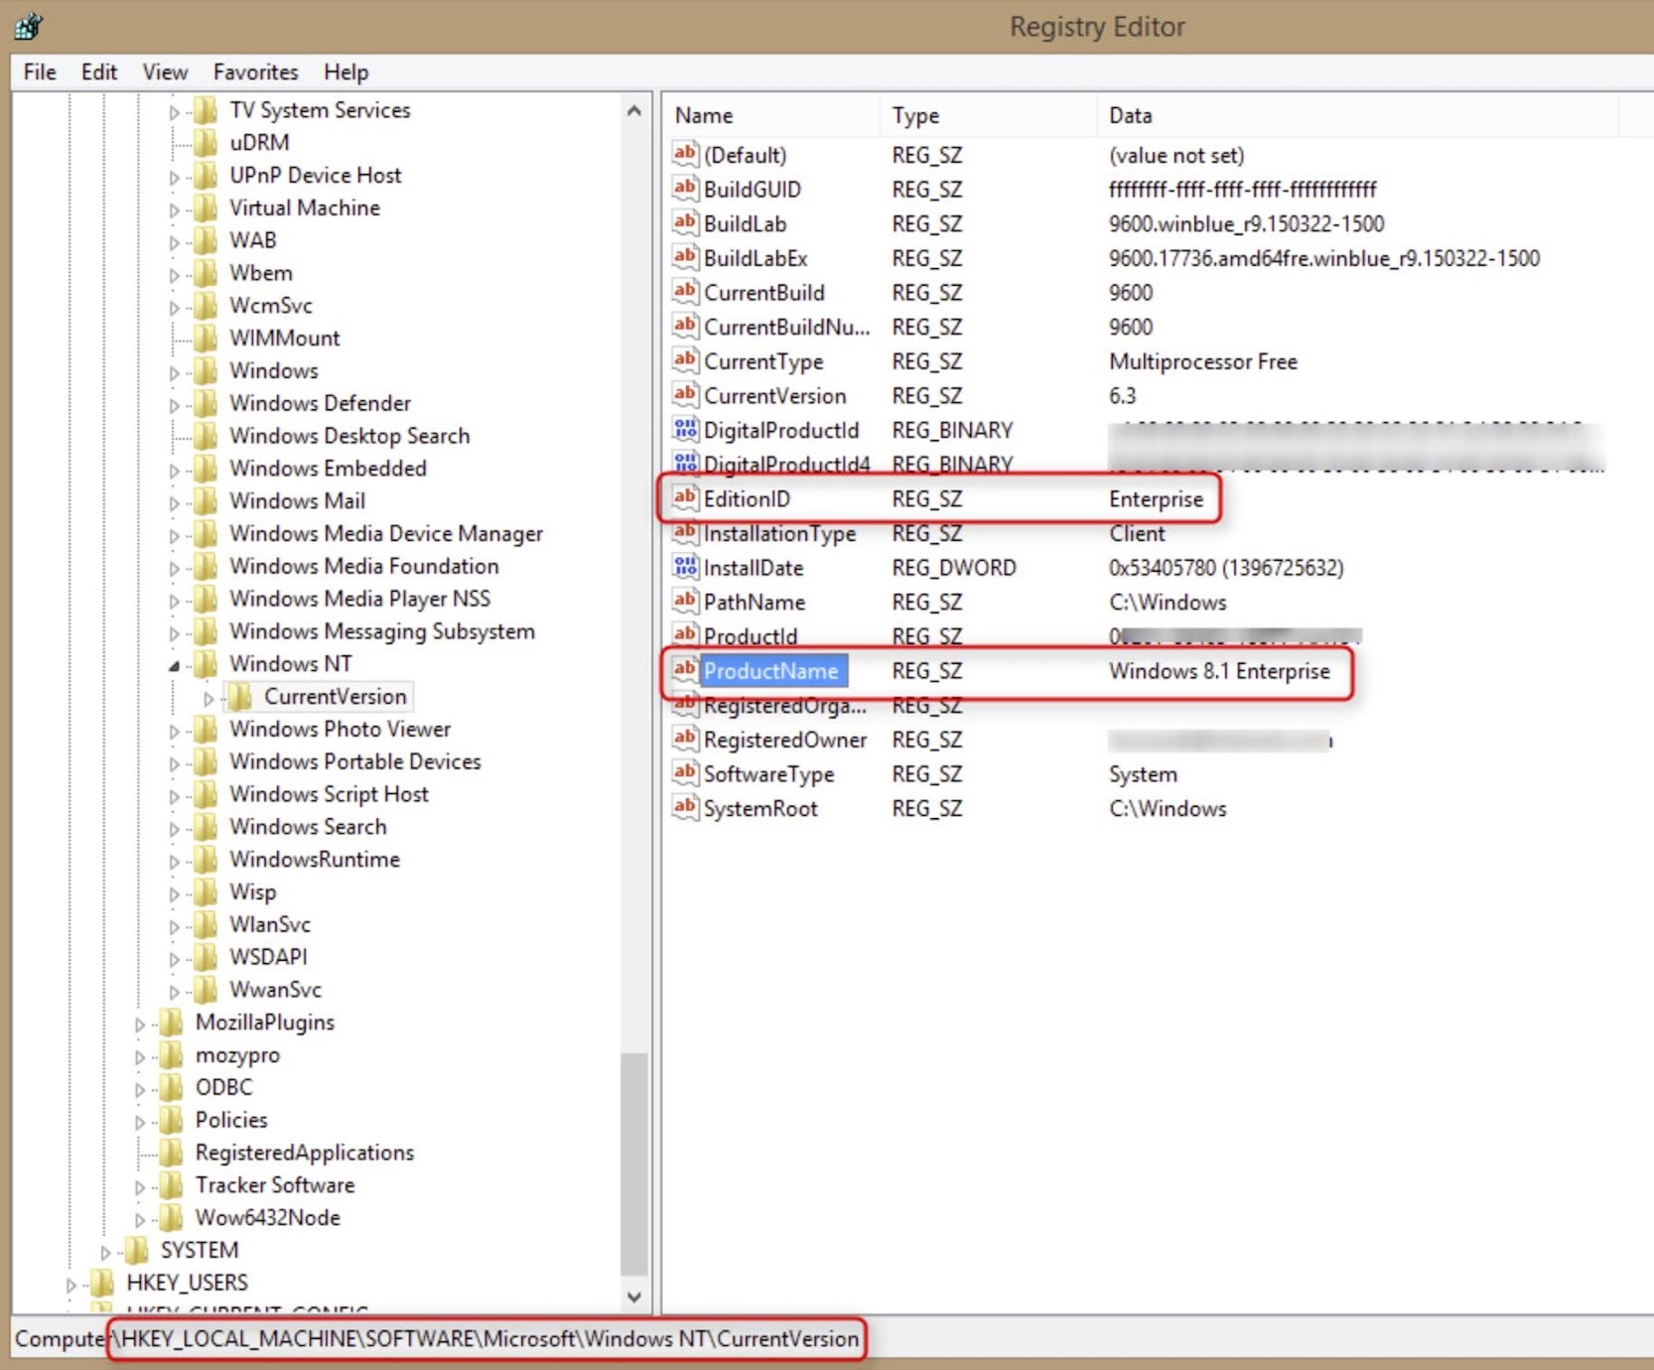Select the DigitalProductId4 value name
This screenshot has width=1654, height=1370.
tap(786, 464)
